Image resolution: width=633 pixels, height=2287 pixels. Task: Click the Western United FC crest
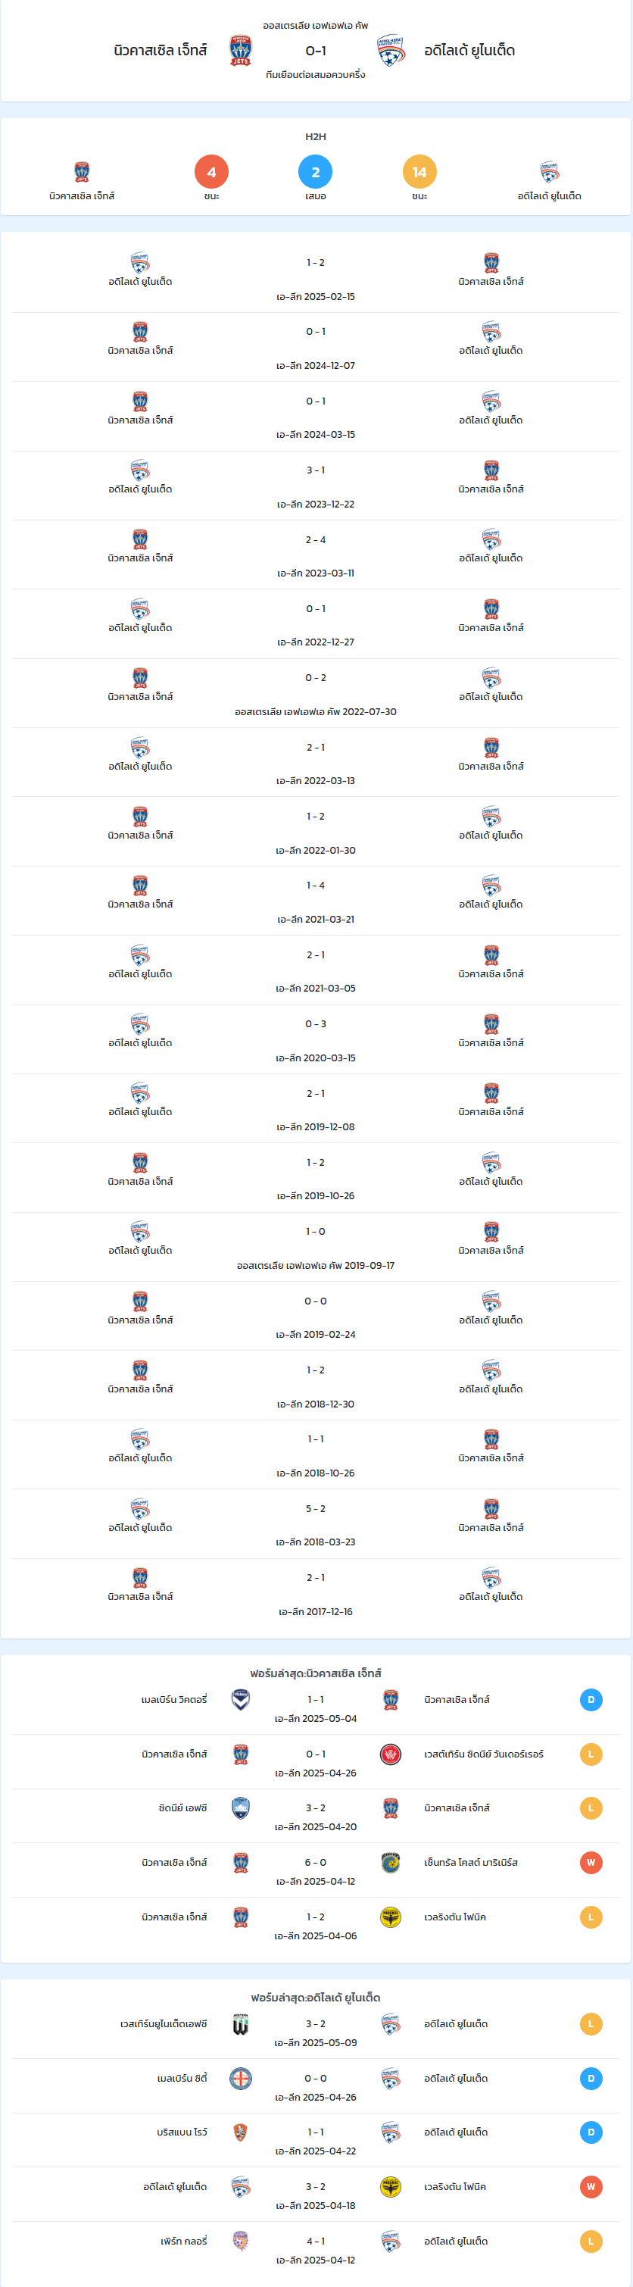coord(241,2025)
